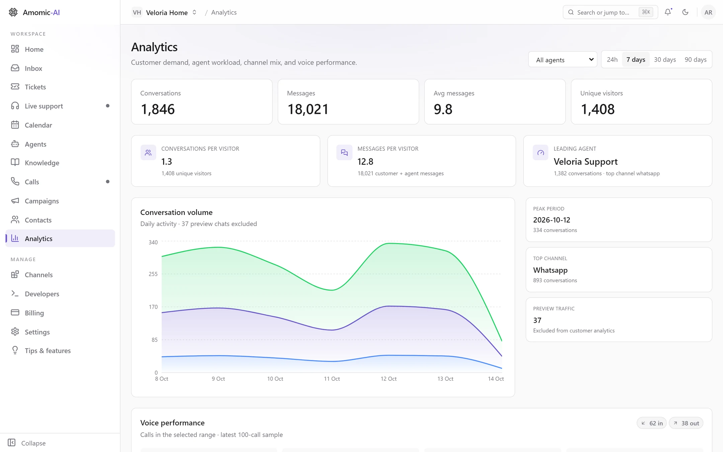Open Inbox via its tray icon
Screen dimensions: 723x452
pos(15,68)
